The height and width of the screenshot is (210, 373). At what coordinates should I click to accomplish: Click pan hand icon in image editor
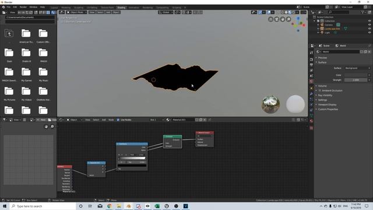pyautogui.click(x=46, y=127)
